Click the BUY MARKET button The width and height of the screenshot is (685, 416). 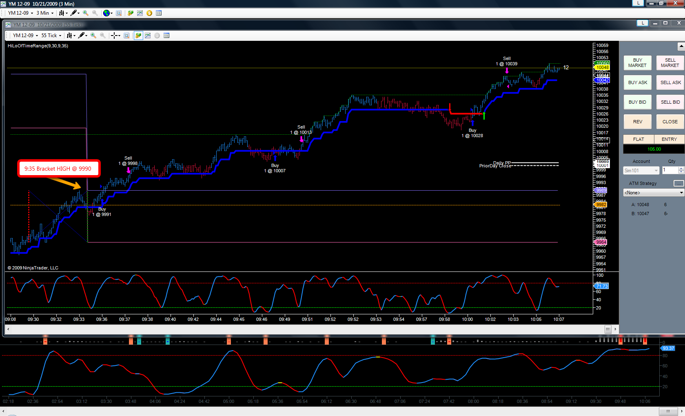[637, 63]
